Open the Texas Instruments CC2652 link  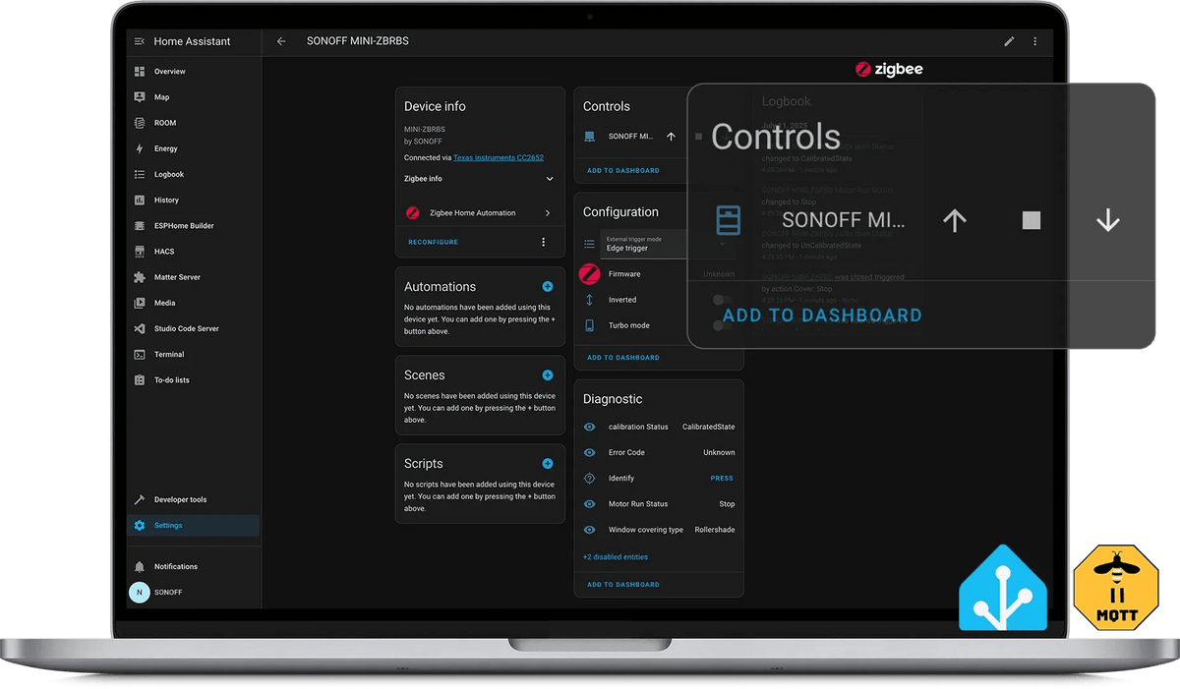pyautogui.click(x=499, y=157)
